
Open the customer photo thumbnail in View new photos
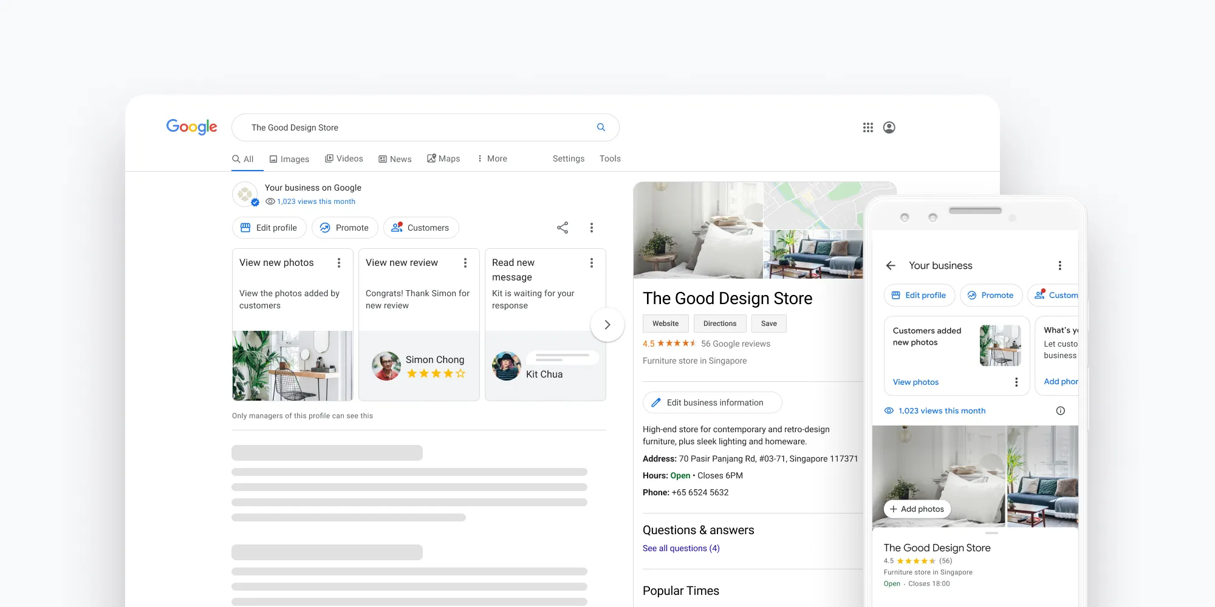click(x=292, y=365)
